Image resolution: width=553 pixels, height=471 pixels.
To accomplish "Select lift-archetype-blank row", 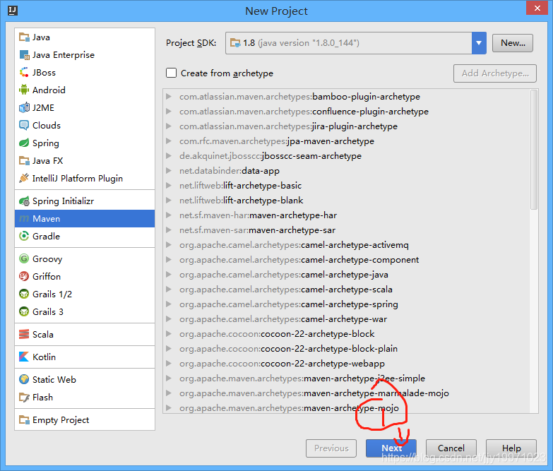I will [347, 201].
